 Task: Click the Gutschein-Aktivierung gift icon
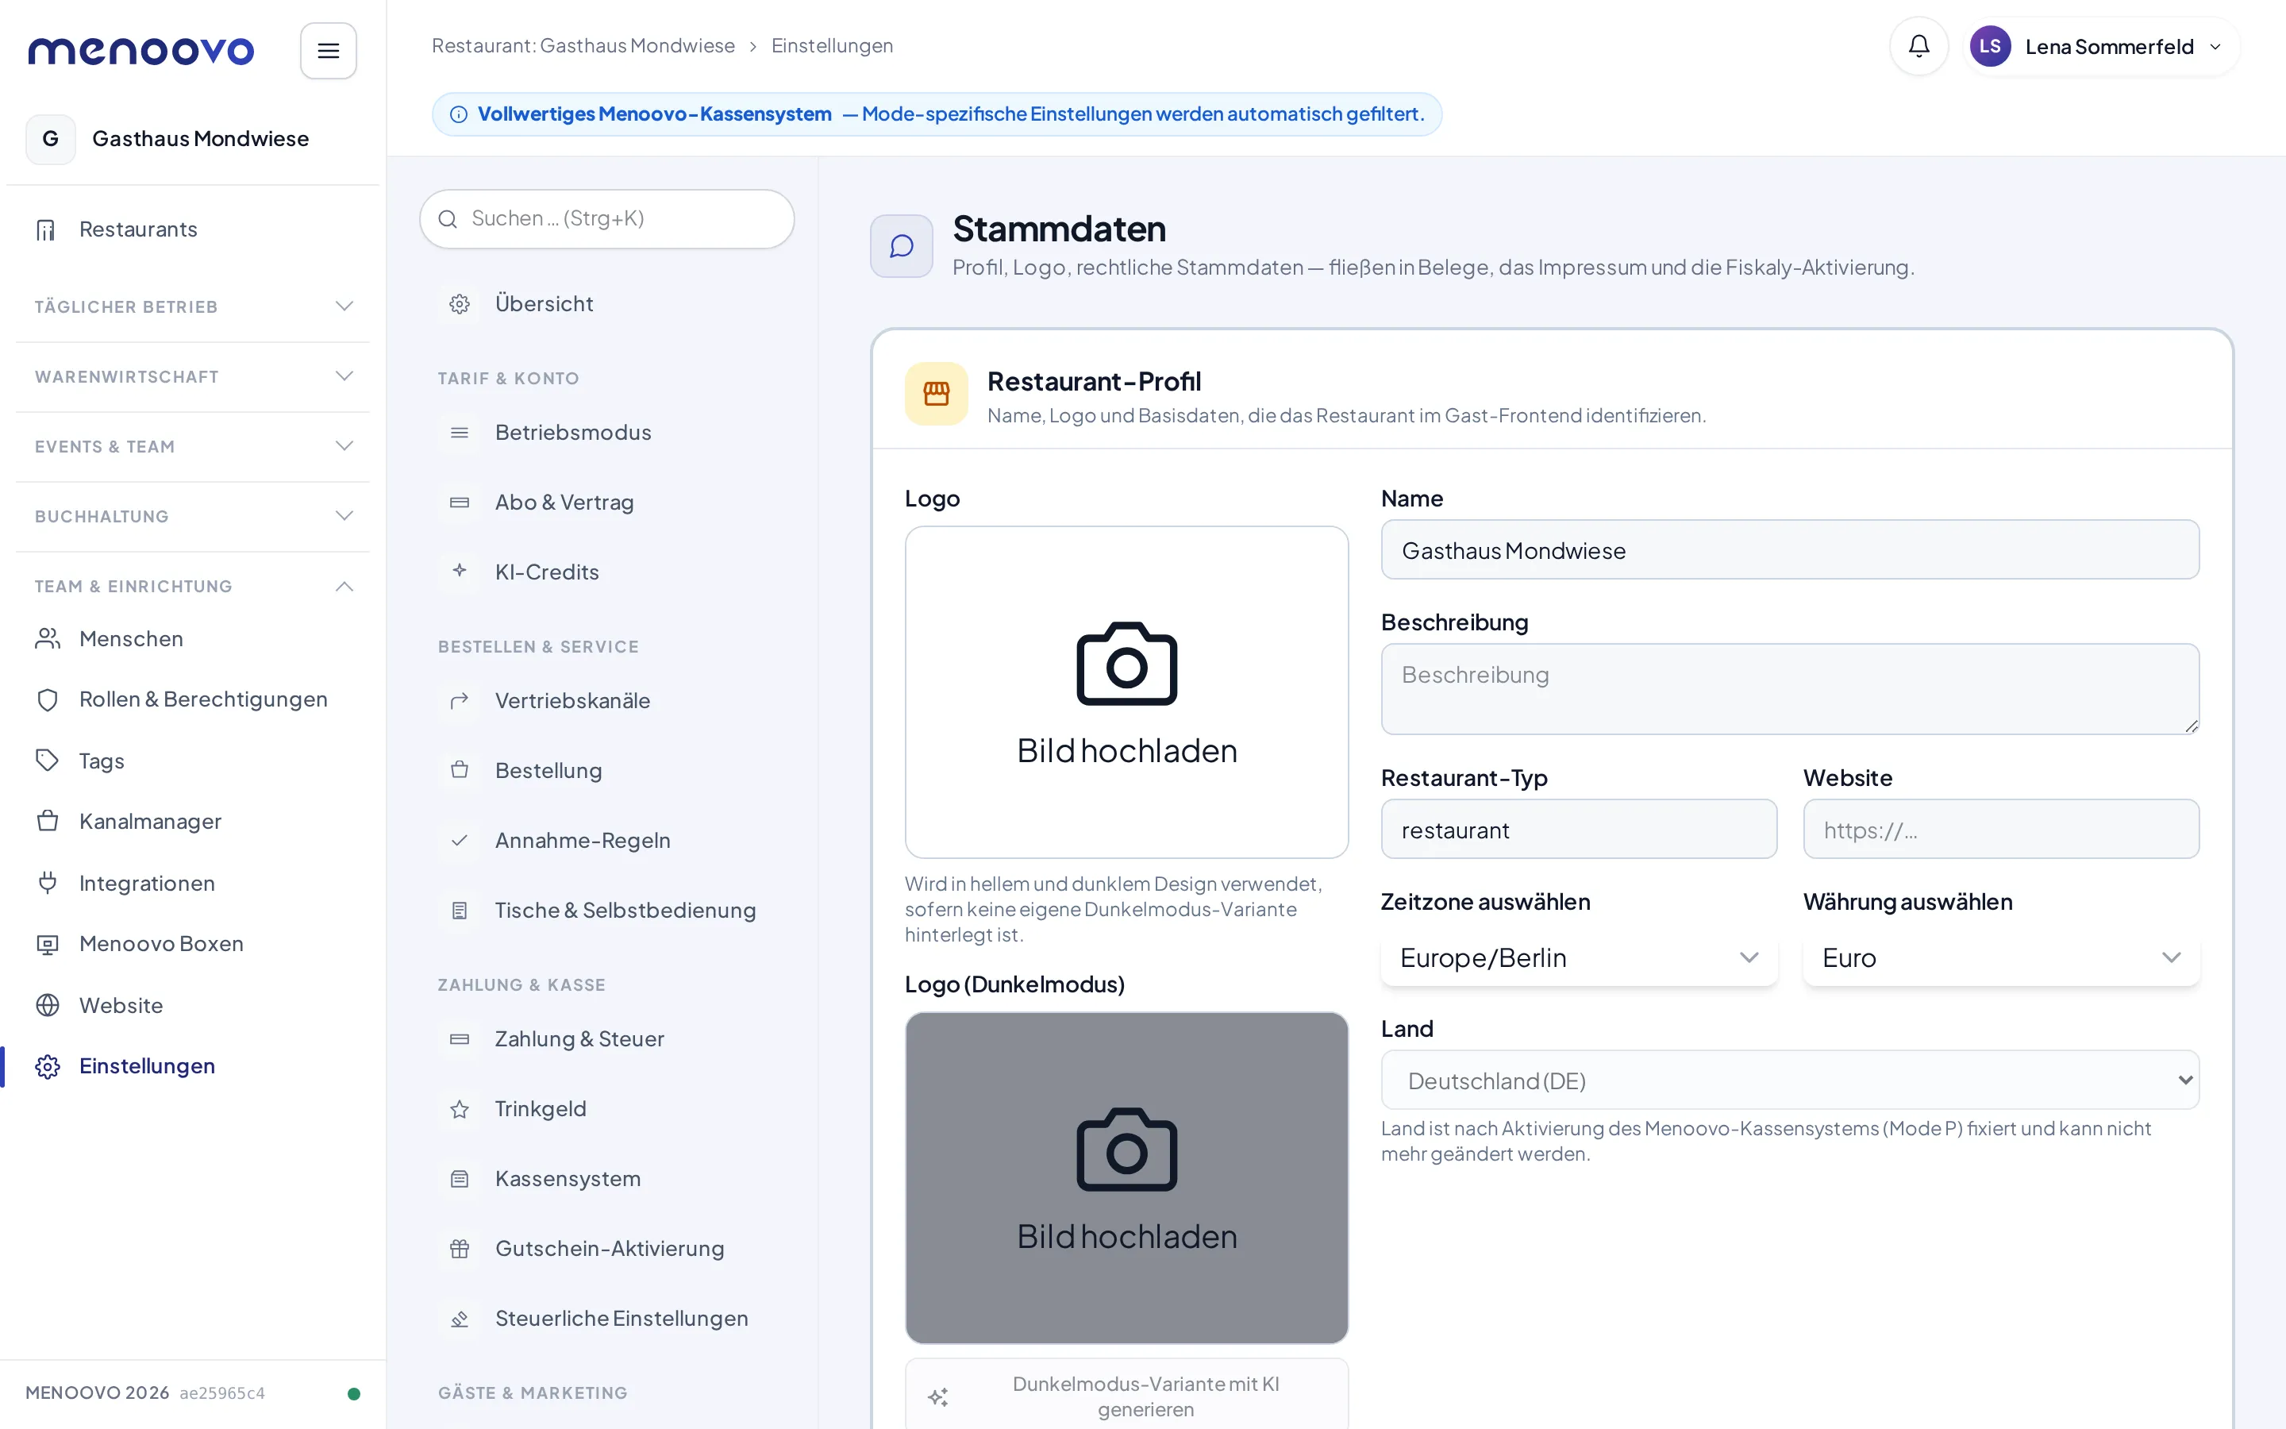[460, 1250]
